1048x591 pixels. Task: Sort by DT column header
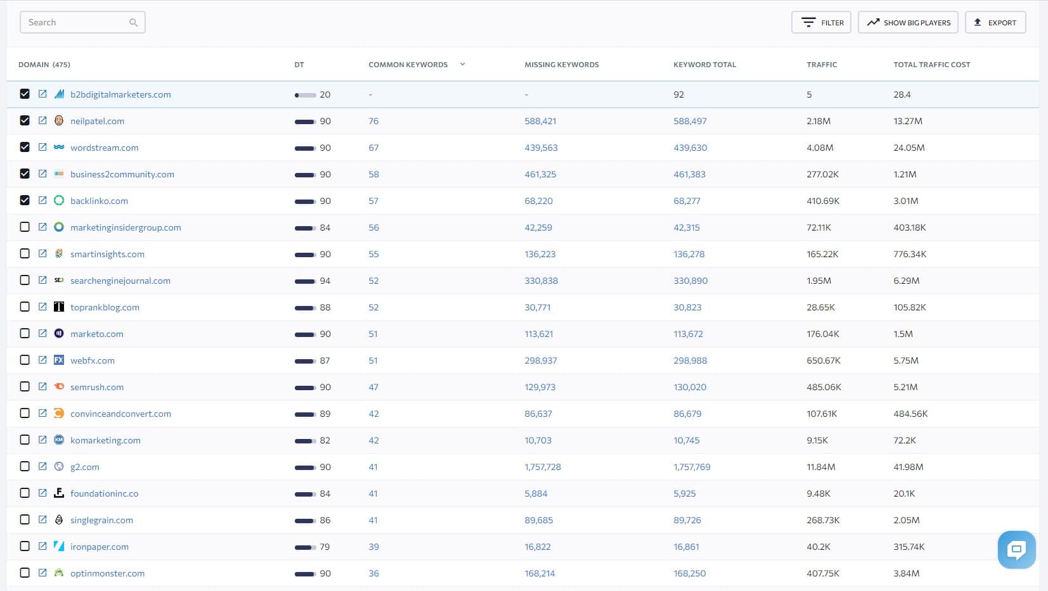click(299, 65)
